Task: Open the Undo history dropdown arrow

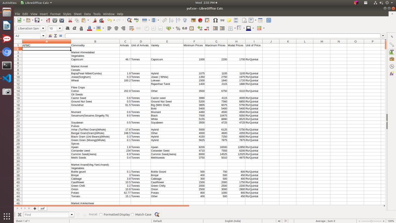Action: pyautogui.click(x=114, y=20)
